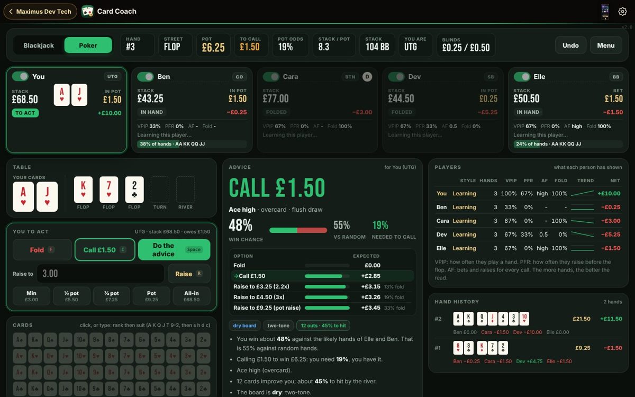Click the two-tone tag
635x397 pixels.
[278, 326]
